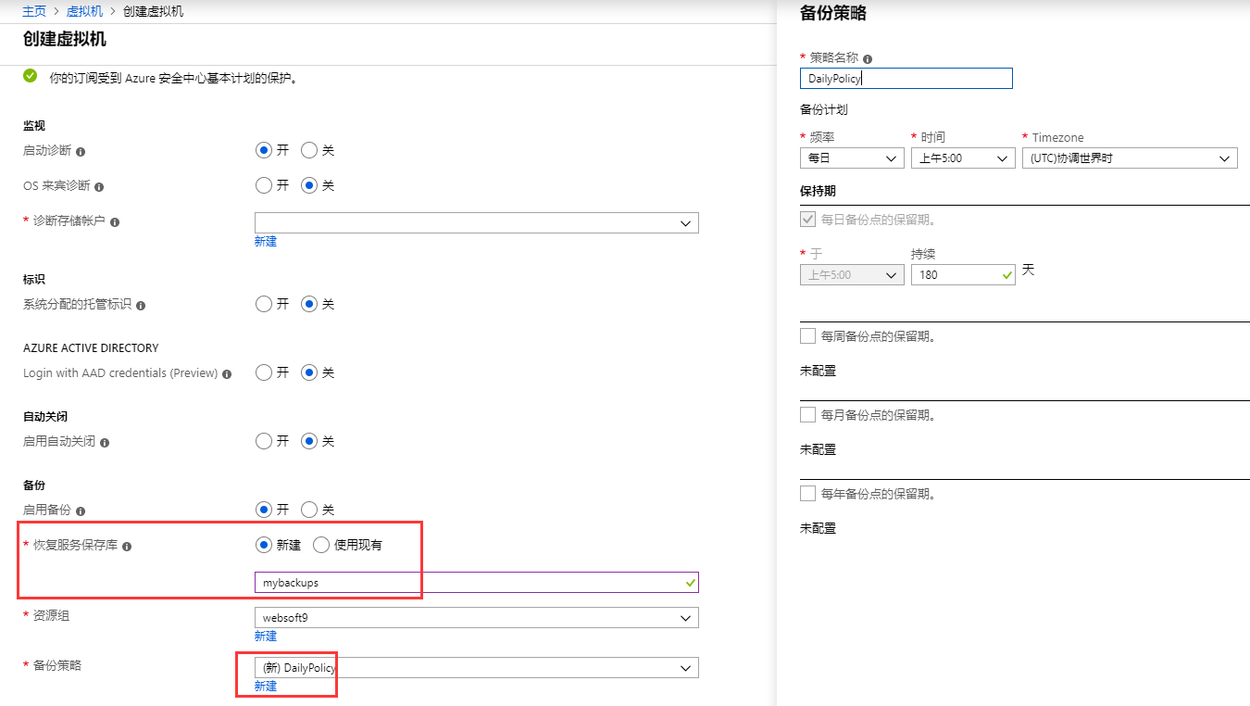Enable 每周备份点的保留期 checkbox
The height and width of the screenshot is (706, 1250).
coord(807,336)
